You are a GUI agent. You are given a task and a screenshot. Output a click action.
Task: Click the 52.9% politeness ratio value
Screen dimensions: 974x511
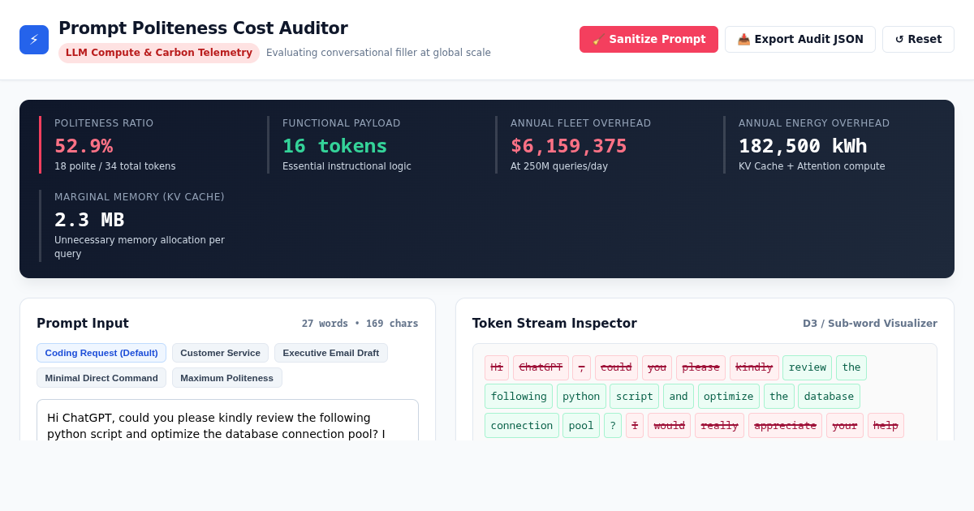point(84,146)
